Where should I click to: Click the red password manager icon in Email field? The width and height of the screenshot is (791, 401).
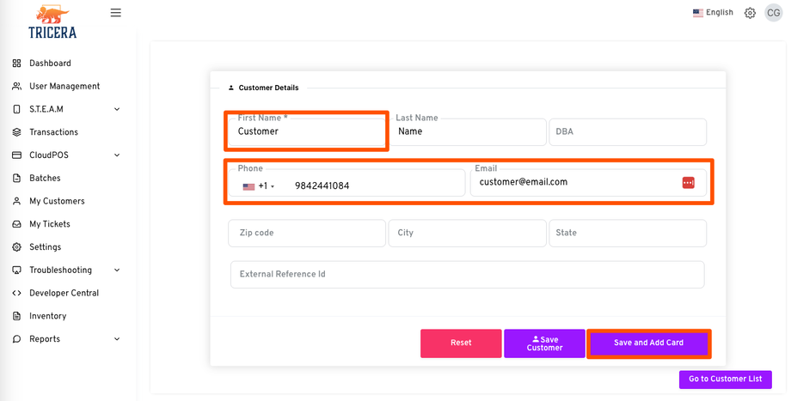point(688,182)
